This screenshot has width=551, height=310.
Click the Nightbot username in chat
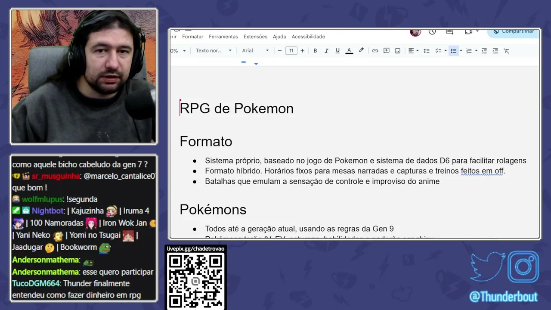point(47,211)
